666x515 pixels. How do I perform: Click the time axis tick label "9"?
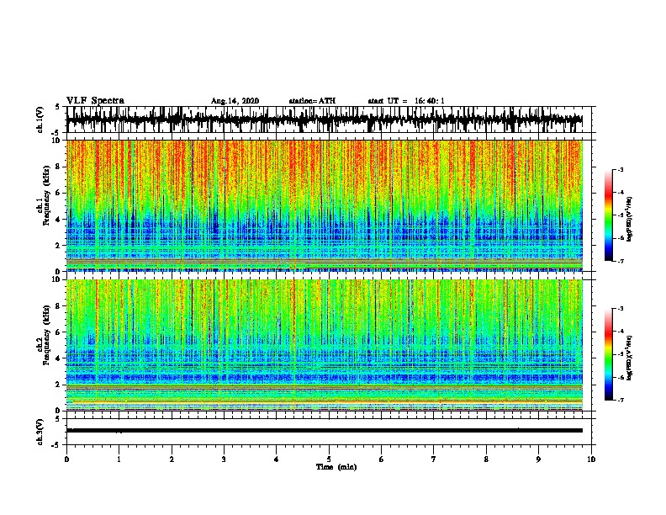coord(538,459)
